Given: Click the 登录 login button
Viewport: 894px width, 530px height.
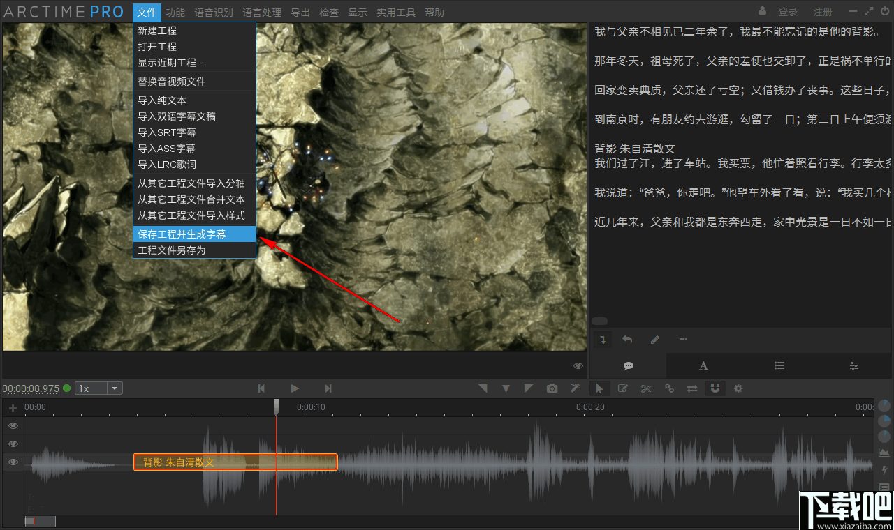Looking at the screenshot, I should coord(788,12).
